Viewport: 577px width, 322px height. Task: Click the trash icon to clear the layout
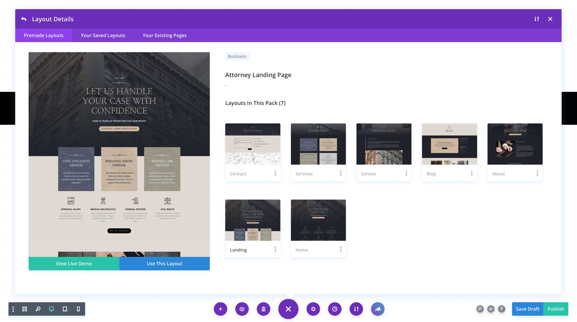(263, 309)
